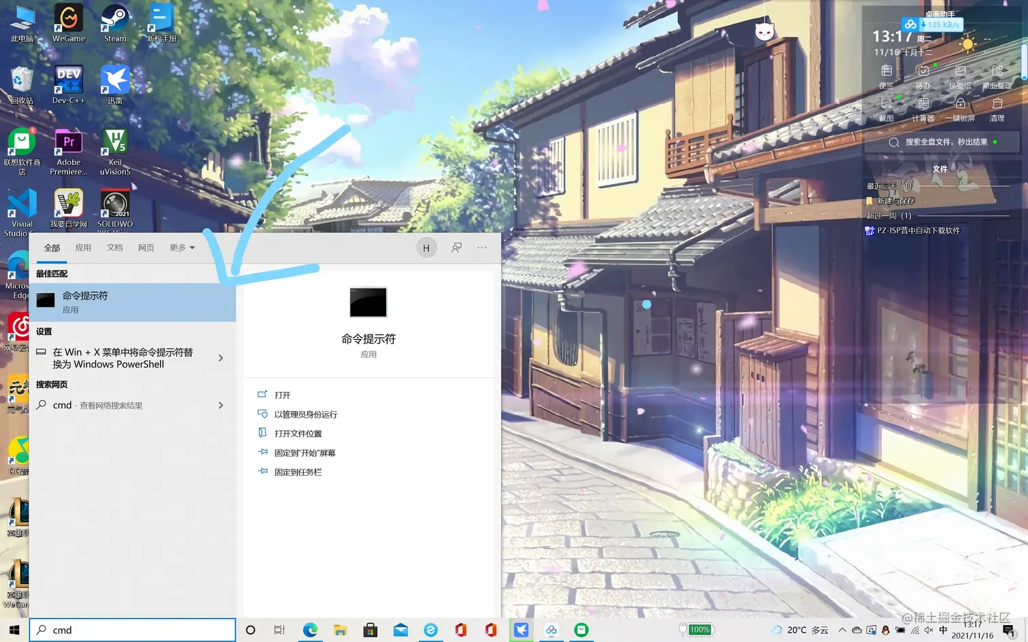Click the 截图 screenshot icon in widget
The width and height of the screenshot is (1028, 642).
point(886,109)
